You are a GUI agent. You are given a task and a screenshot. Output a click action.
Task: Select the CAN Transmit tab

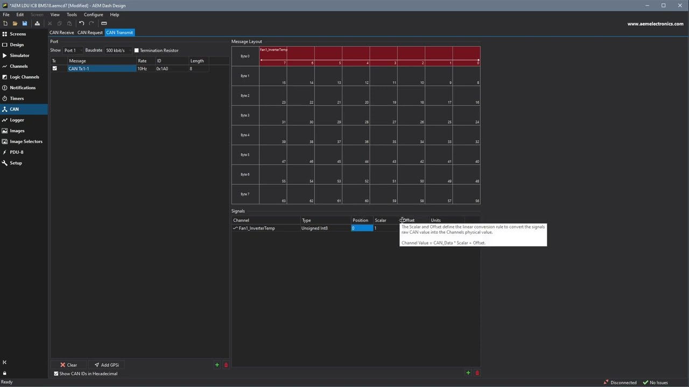click(119, 32)
